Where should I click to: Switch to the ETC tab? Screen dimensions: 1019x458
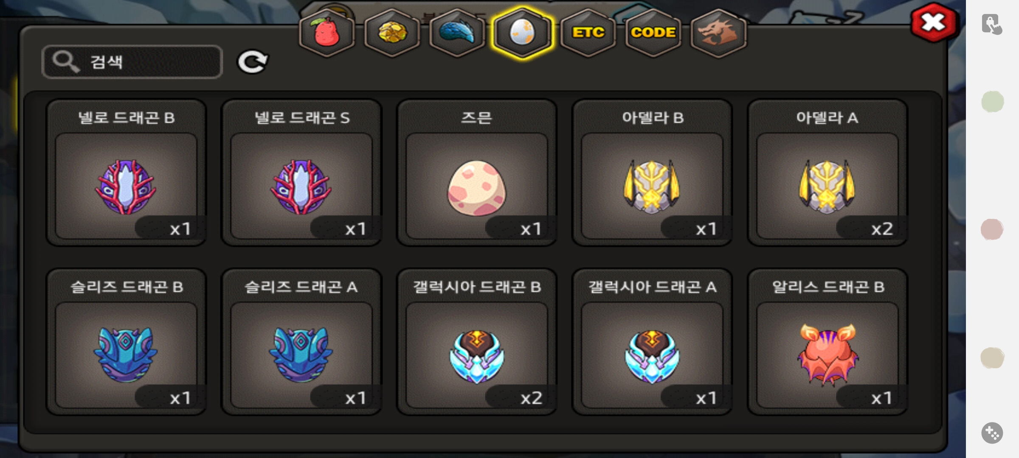(x=588, y=33)
